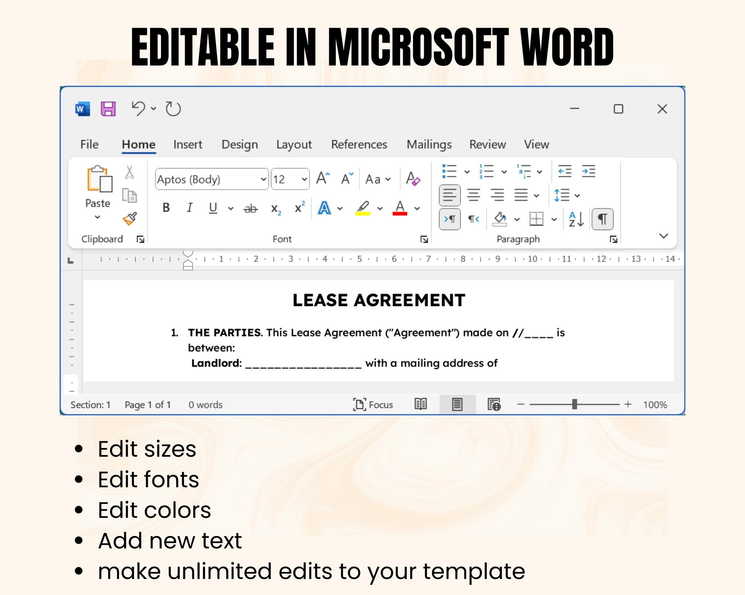Click the Increase Indent icon
Image resolution: width=745 pixels, height=595 pixels.
click(588, 171)
